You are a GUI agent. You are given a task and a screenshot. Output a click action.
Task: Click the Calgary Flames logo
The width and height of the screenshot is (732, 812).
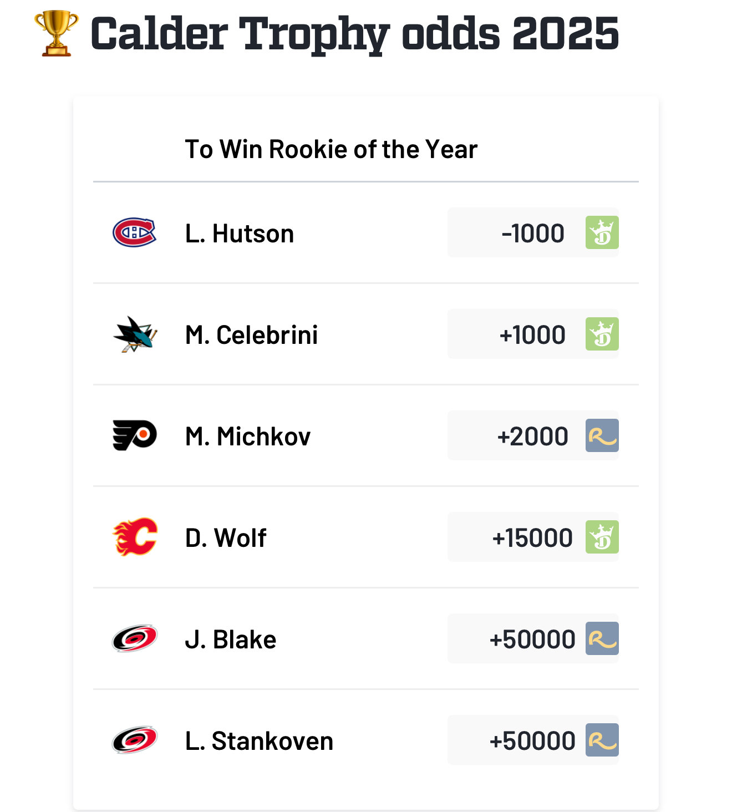pyautogui.click(x=135, y=537)
